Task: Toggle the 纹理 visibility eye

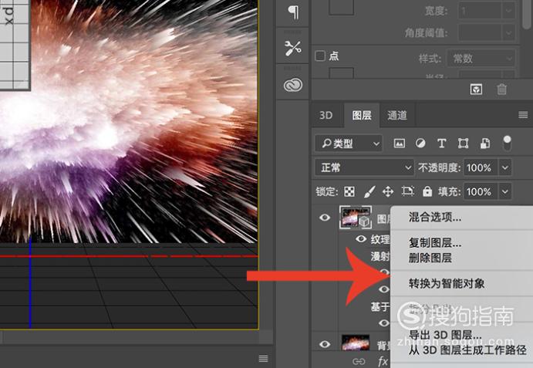Action: point(361,238)
